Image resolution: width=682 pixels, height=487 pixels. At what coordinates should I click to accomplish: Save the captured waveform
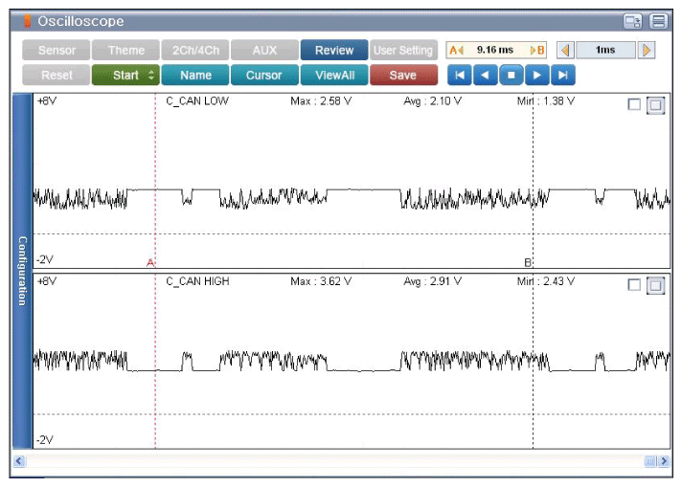pos(402,76)
